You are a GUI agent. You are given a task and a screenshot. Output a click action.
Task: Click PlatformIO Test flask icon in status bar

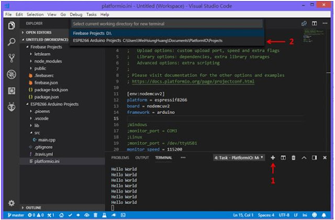pyautogui.click(x=104, y=215)
